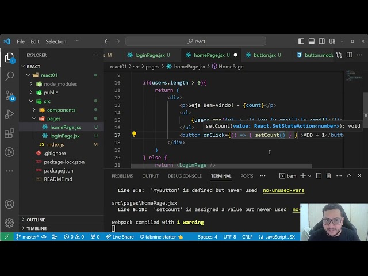Switch to the button.module css tab
This screenshot has height=276, width=368.
(315, 55)
